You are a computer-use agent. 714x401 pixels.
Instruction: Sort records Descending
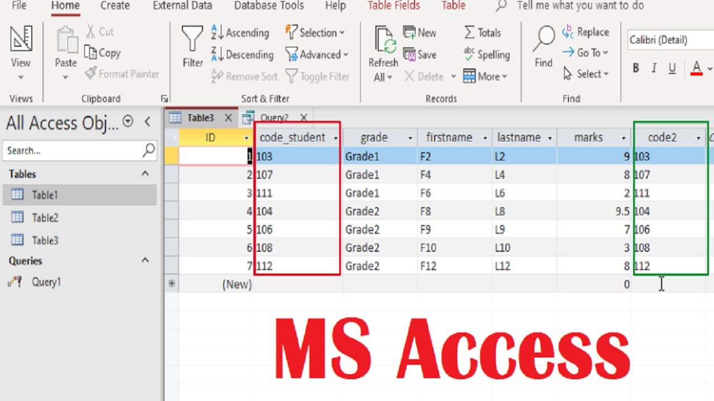pos(243,55)
